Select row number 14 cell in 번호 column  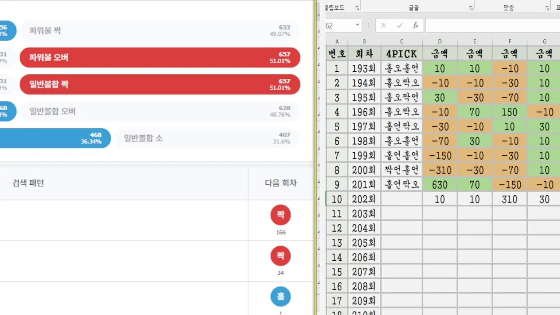(x=337, y=257)
